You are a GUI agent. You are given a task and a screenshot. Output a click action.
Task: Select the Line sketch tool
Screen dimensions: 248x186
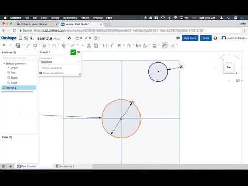coord(28,45)
